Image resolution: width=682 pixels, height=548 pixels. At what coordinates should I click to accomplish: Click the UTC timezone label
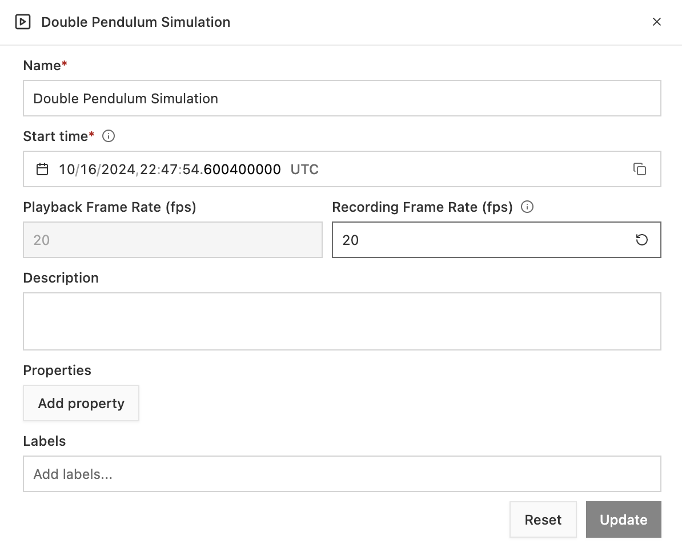point(304,170)
